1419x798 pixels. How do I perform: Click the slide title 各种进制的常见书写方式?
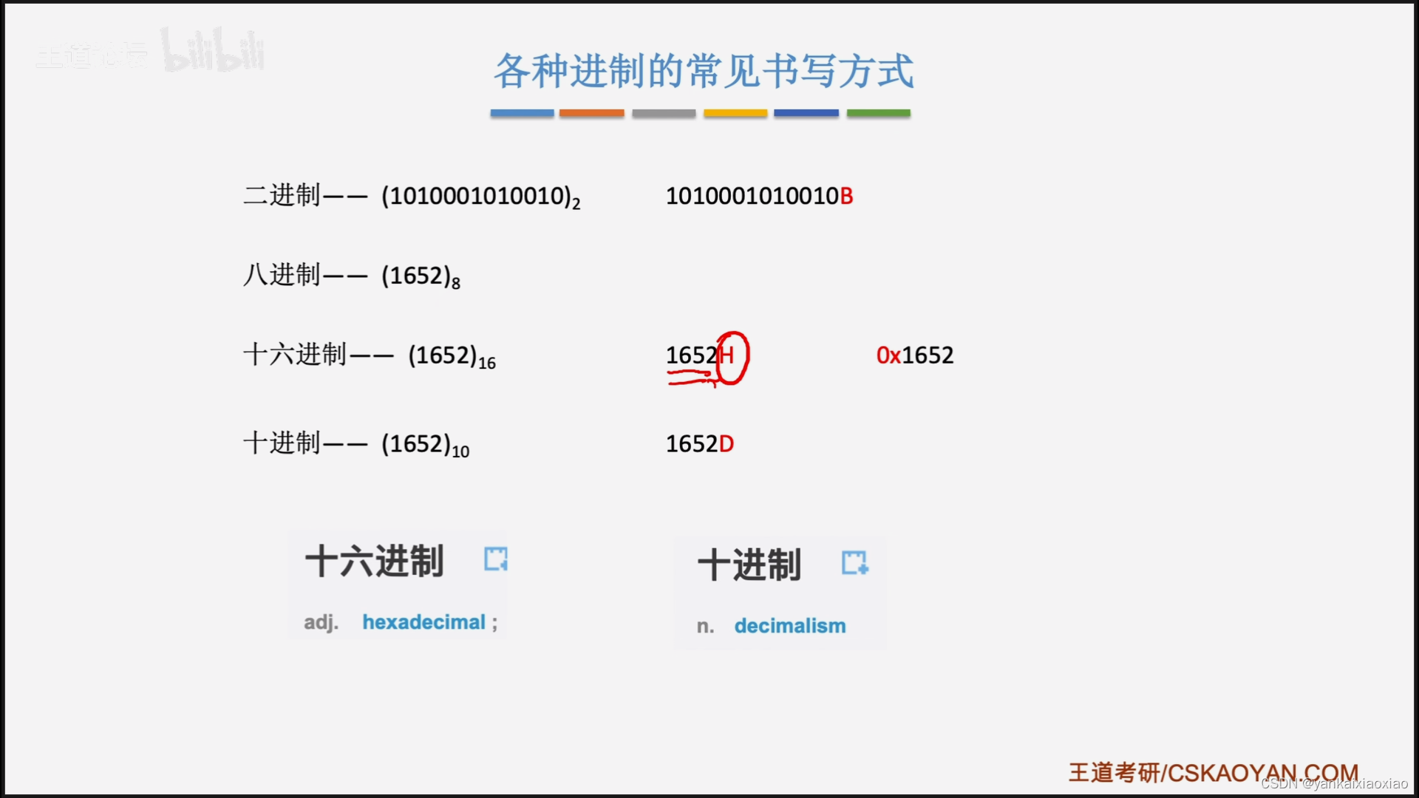coord(704,72)
